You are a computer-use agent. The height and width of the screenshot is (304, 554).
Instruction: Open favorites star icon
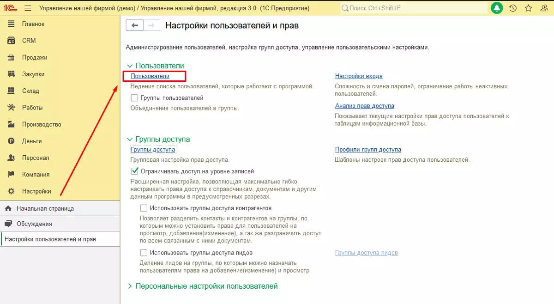pyautogui.click(x=529, y=8)
